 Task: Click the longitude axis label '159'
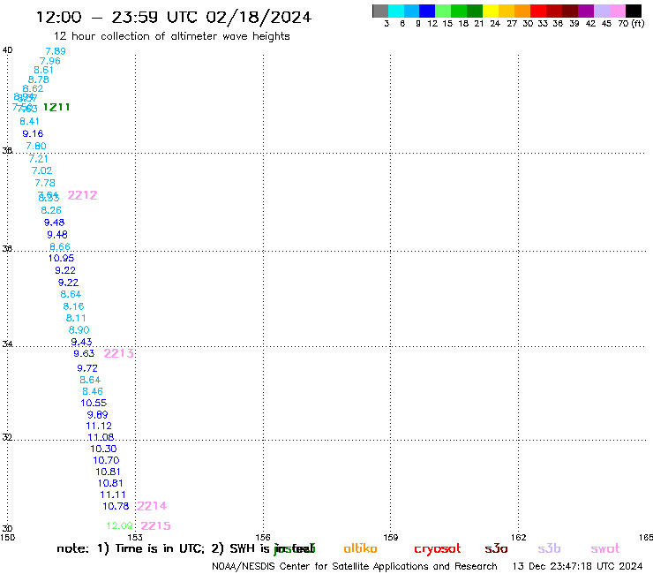pyautogui.click(x=391, y=537)
